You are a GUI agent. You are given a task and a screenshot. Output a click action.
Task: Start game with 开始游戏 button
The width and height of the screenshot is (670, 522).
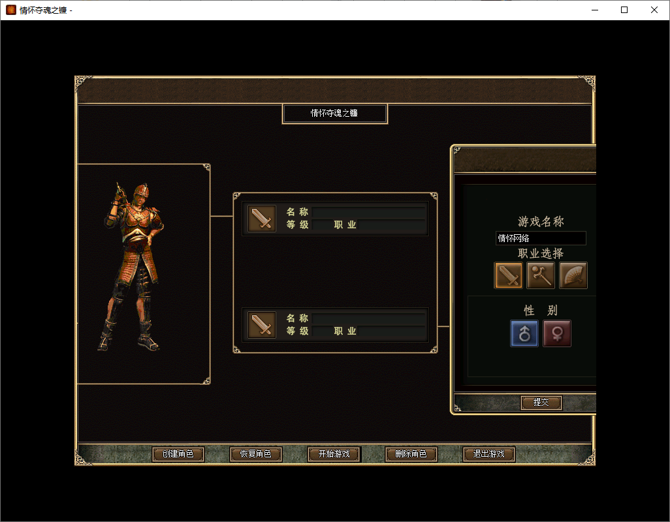click(334, 453)
